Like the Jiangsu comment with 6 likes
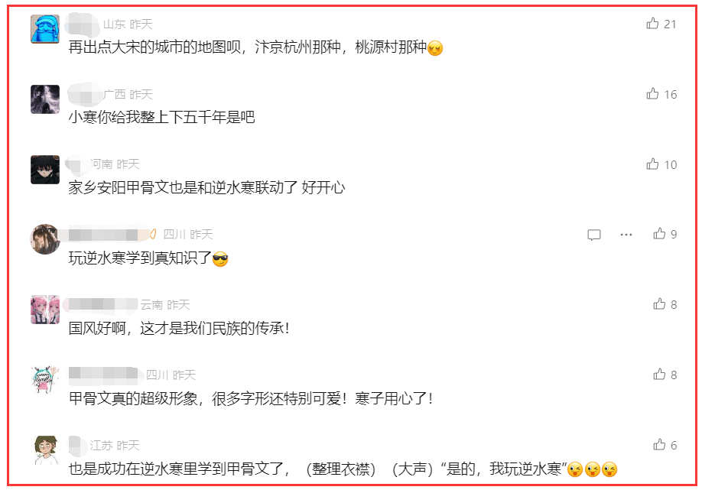The image size is (702, 490). (659, 444)
